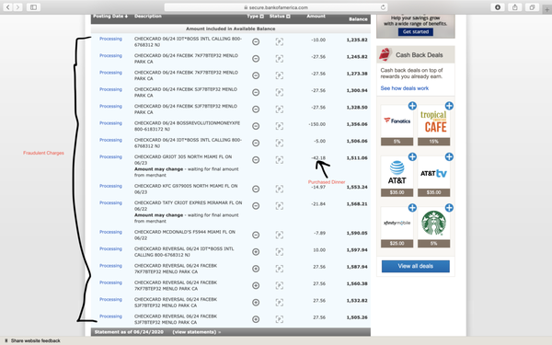Open the Processing link for the BOSSREVOLUTIONMONEYXFE charge
The width and height of the screenshot is (552, 345).
tap(110, 123)
